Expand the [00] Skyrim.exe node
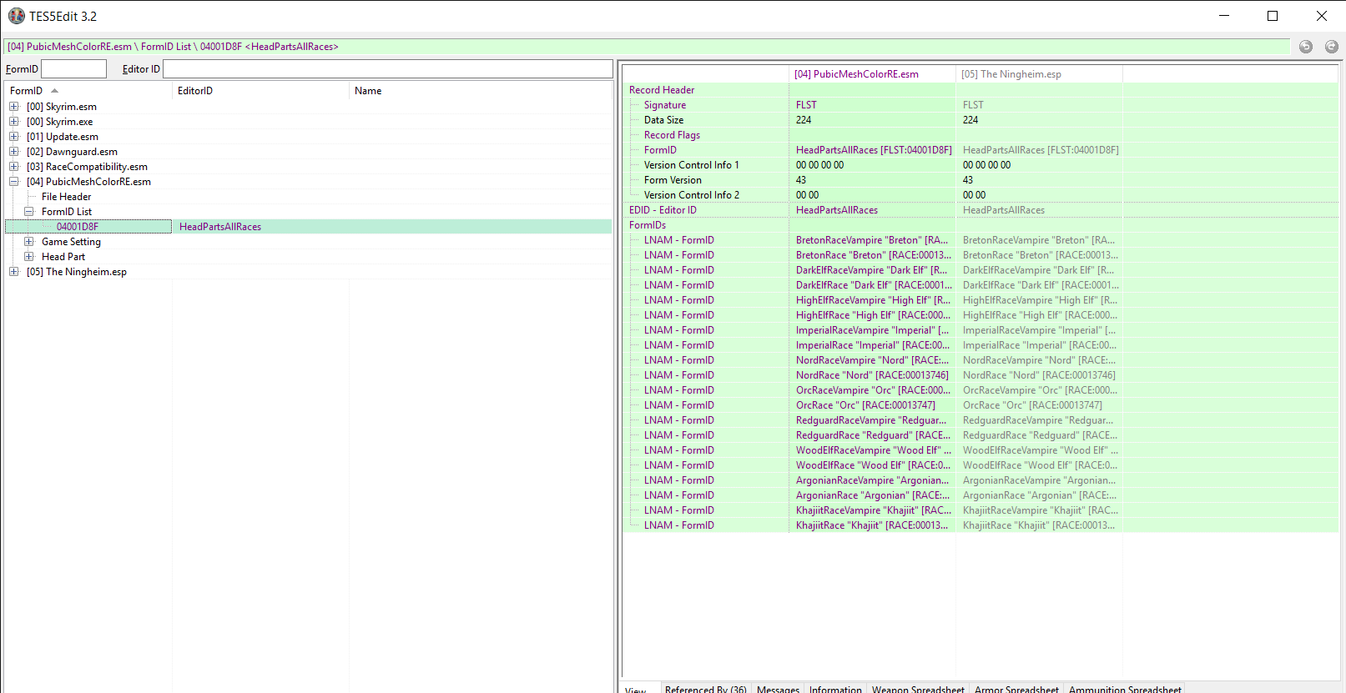 click(14, 122)
